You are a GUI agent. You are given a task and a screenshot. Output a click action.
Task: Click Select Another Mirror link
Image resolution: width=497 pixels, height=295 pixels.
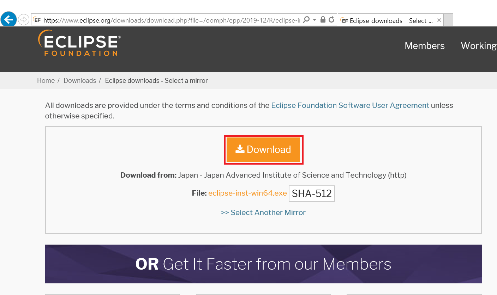click(263, 213)
